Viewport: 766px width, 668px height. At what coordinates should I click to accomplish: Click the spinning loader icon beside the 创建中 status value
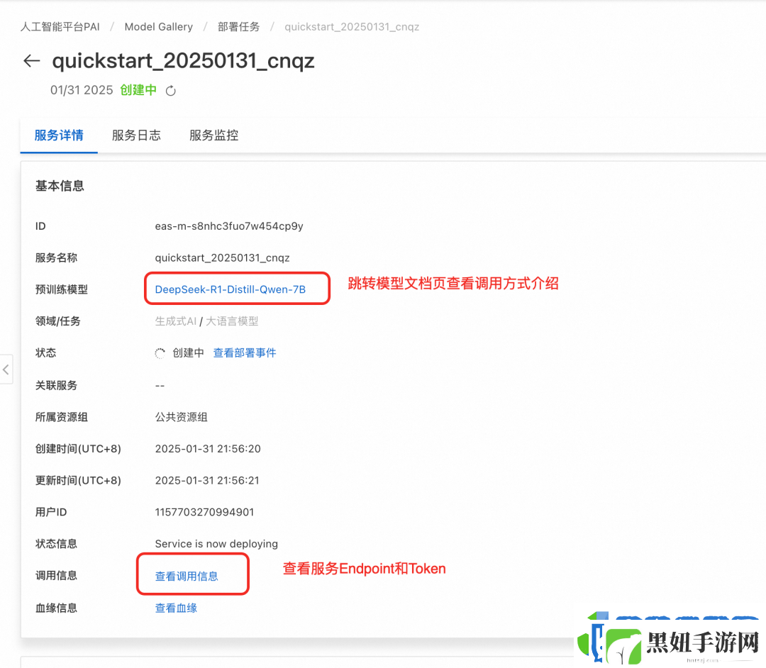(x=160, y=353)
